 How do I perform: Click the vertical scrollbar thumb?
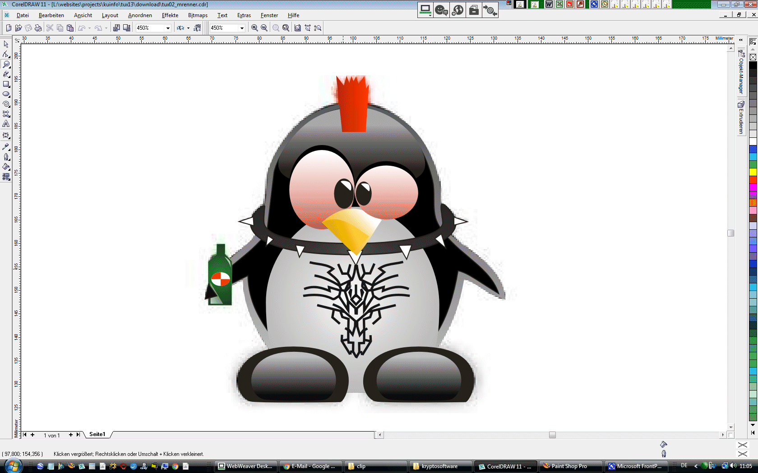[x=731, y=233]
